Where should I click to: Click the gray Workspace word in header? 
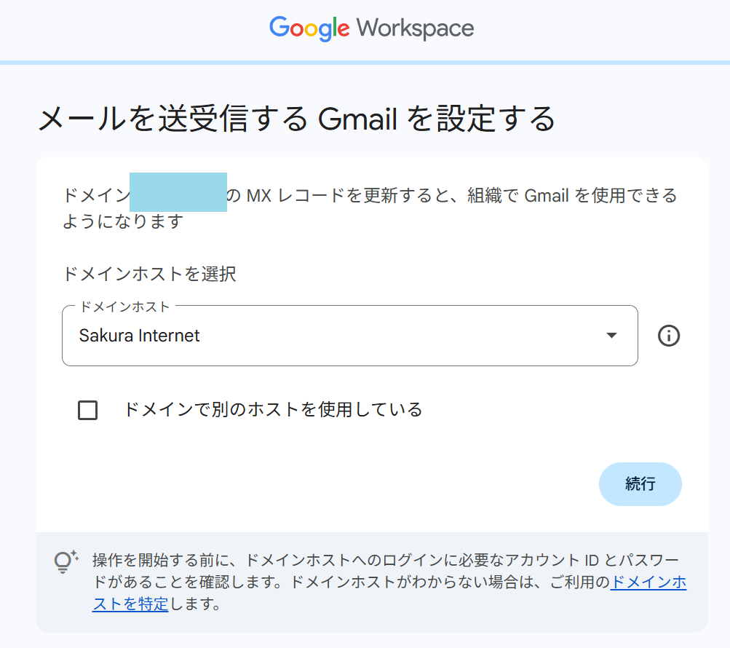(x=415, y=28)
